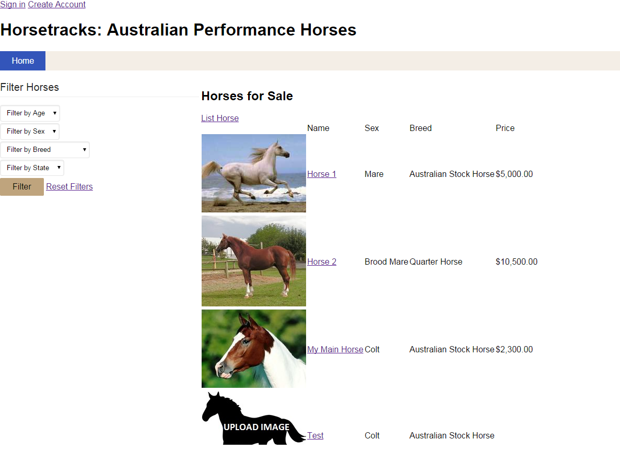Click the brown and white horse head image
Screen dimensions: 620x463
tap(253, 348)
